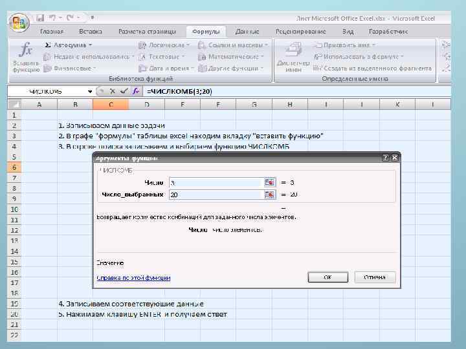Select row 1 header

(x=14, y=115)
